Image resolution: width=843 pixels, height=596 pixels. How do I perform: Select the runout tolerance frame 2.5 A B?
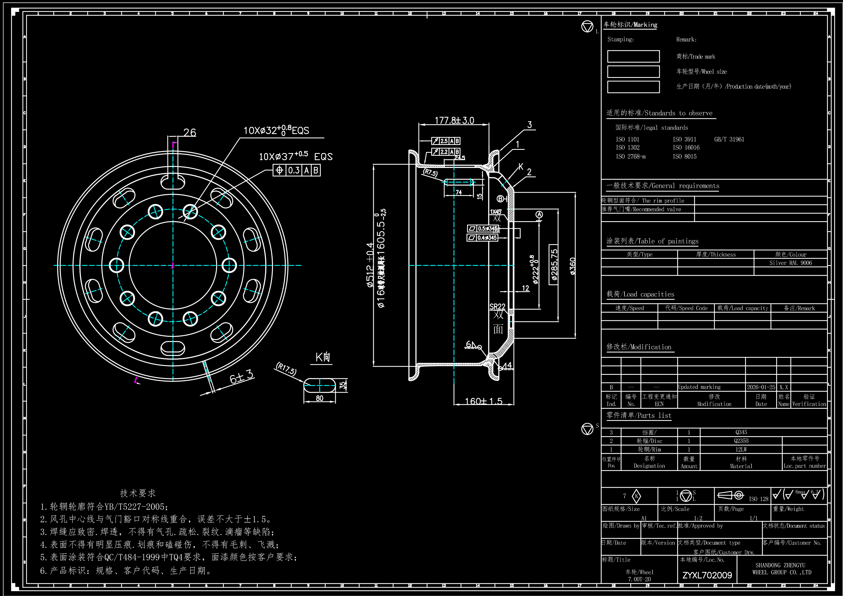point(446,141)
